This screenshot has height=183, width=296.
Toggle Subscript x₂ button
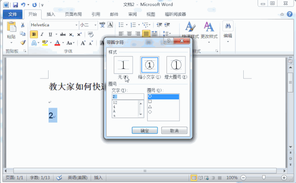[71, 34]
